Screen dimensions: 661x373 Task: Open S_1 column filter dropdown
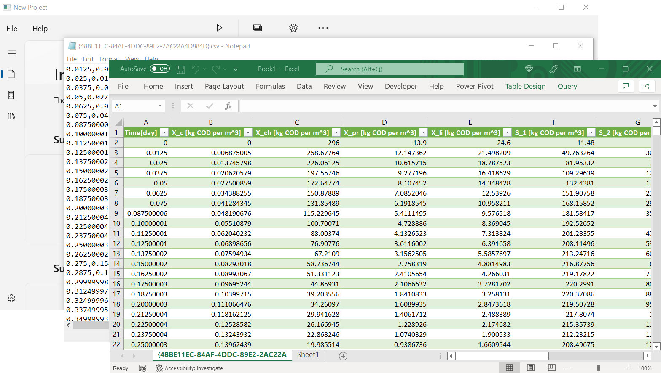point(591,132)
